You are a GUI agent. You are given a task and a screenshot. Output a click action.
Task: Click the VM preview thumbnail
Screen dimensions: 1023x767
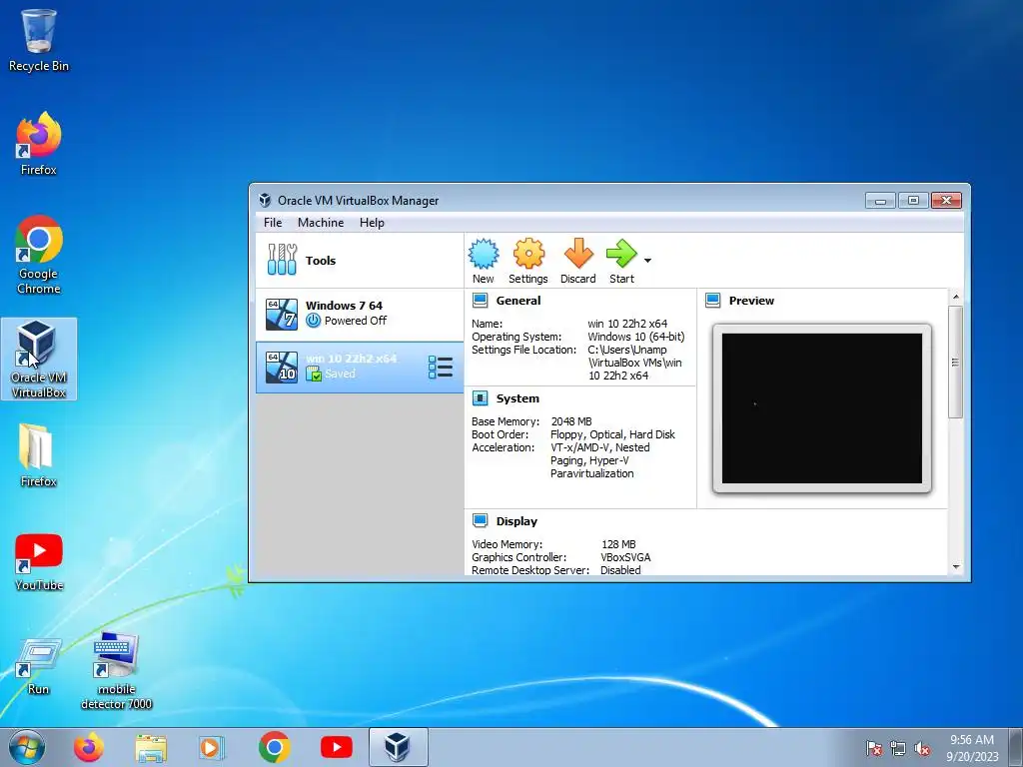pyautogui.click(x=822, y=408)
